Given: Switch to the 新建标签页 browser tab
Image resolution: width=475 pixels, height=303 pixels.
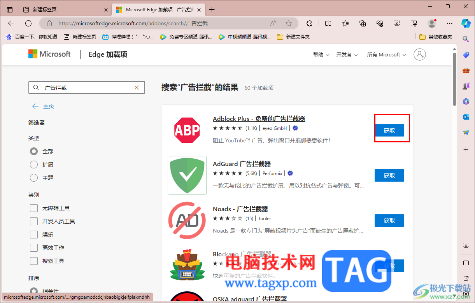Looking at the screenshot, I should 65,9.
